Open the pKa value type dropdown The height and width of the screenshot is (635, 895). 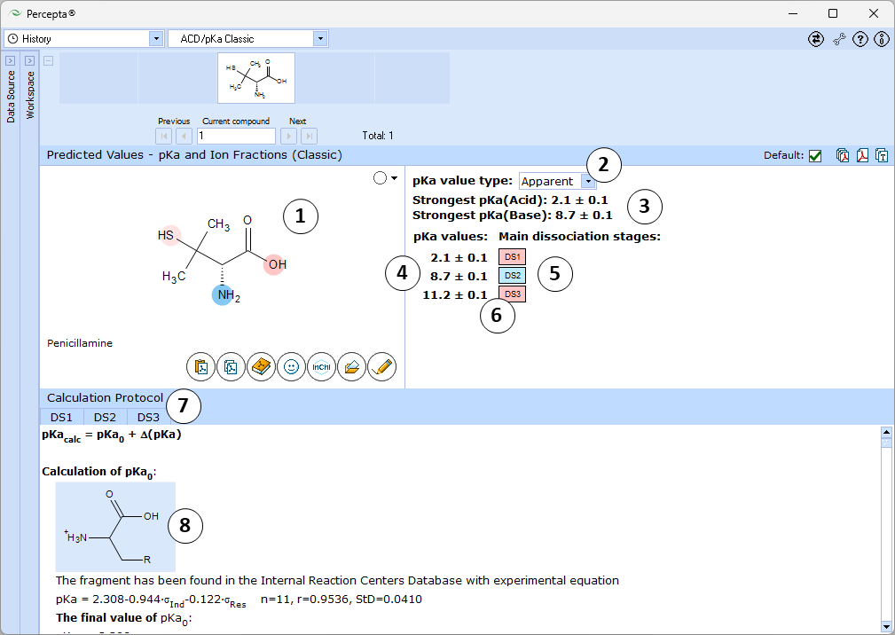click(588, 182)
